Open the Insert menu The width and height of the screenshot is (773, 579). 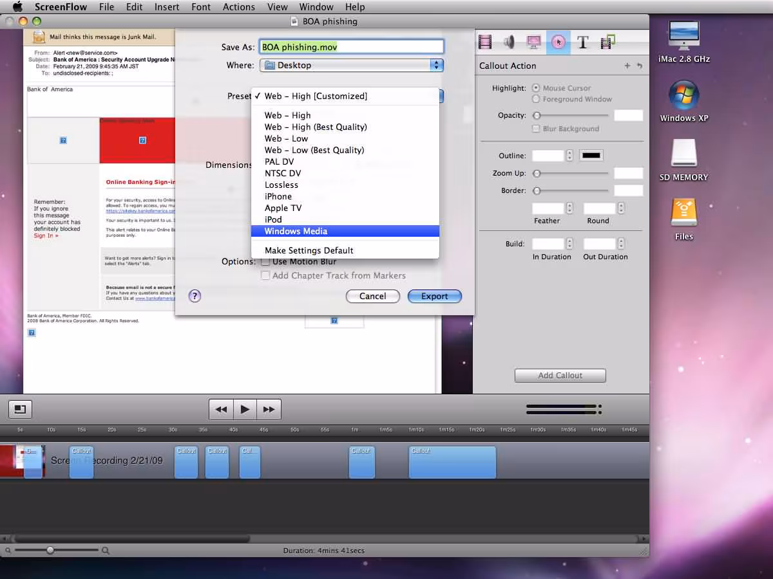click(x=167, y=7)
